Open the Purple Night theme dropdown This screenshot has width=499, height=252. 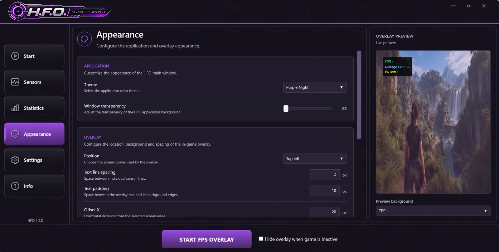(x=315, y=87)
